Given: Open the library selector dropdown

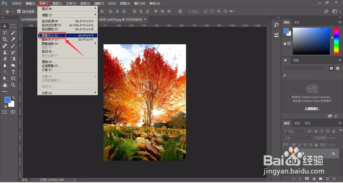Looking at the screenshot, I should coord(305,68).
